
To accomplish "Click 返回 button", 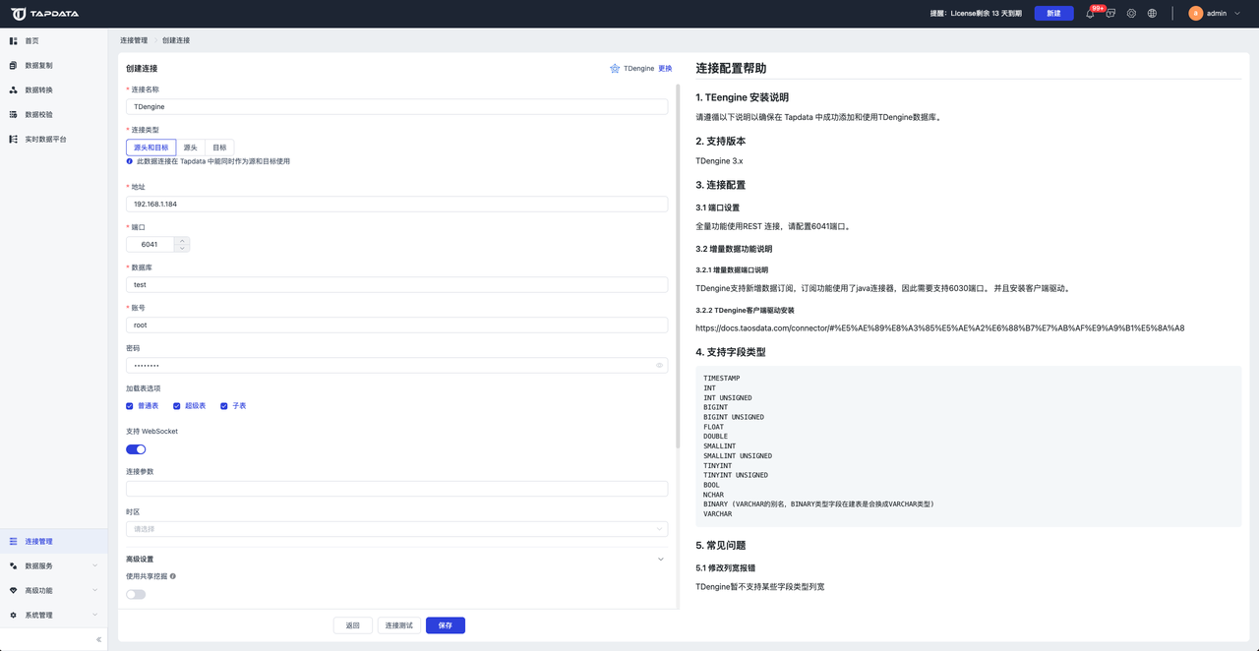I will click(x=352, y=625).
